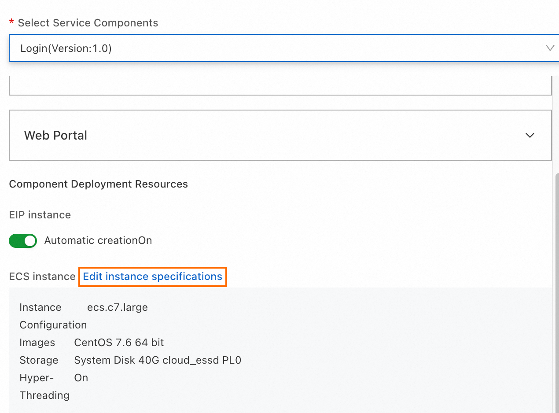This screenshot has height=413, width=559.
Task: Click the ECS instance label
Action: [x=42, y=277]
